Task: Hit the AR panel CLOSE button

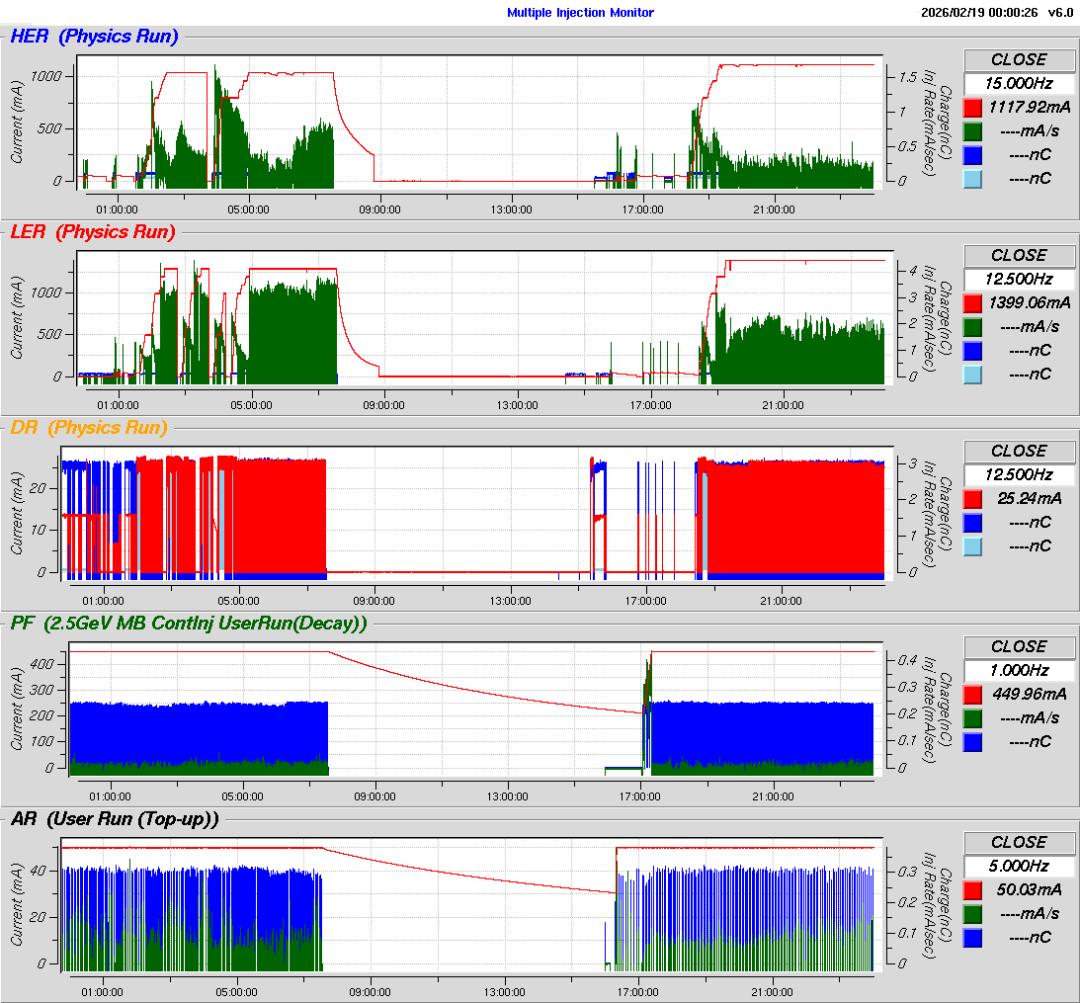Action: 1019,843
